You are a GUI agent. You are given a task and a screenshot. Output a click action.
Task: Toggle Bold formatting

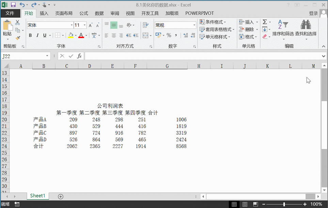30,35
